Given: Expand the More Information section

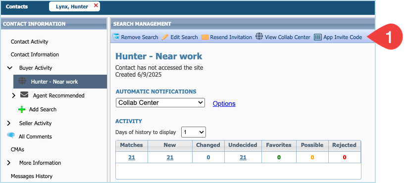Looking at the screenshot, I should tap(9, 163).
